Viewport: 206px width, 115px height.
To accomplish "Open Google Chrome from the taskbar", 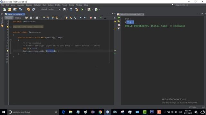I will coord(100,112).
